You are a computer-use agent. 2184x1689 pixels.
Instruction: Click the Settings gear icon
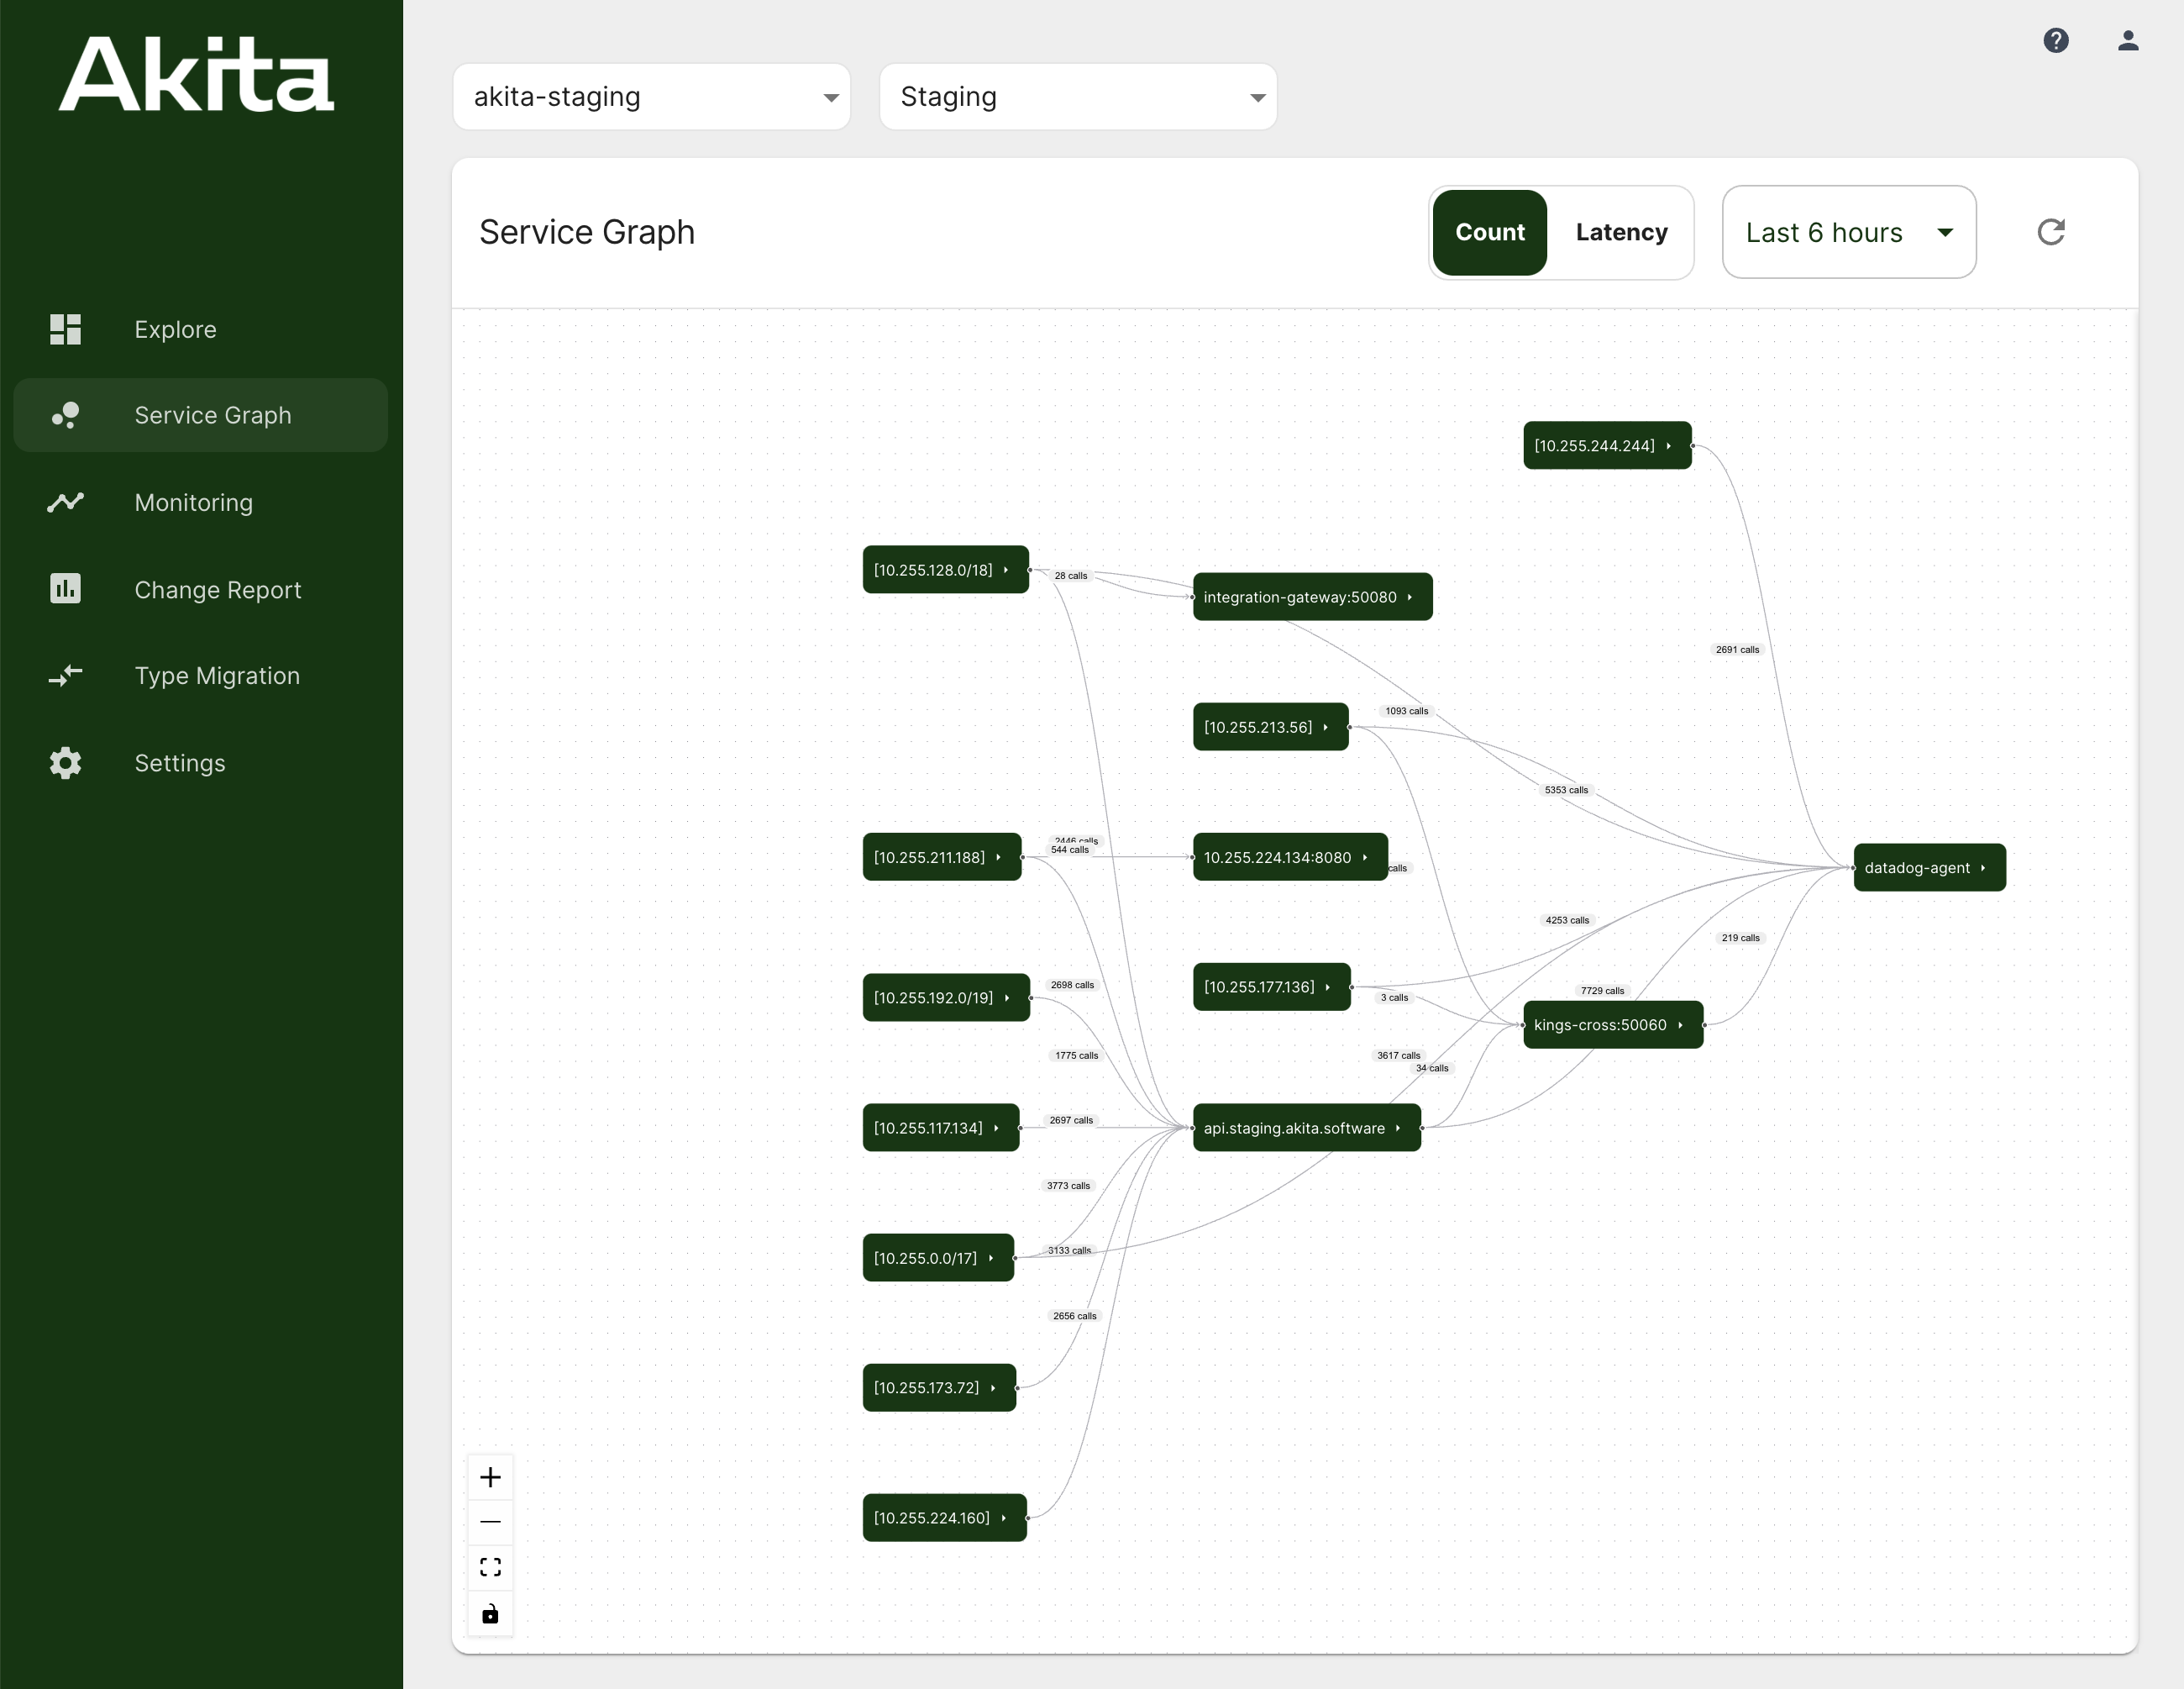point(66,764)
